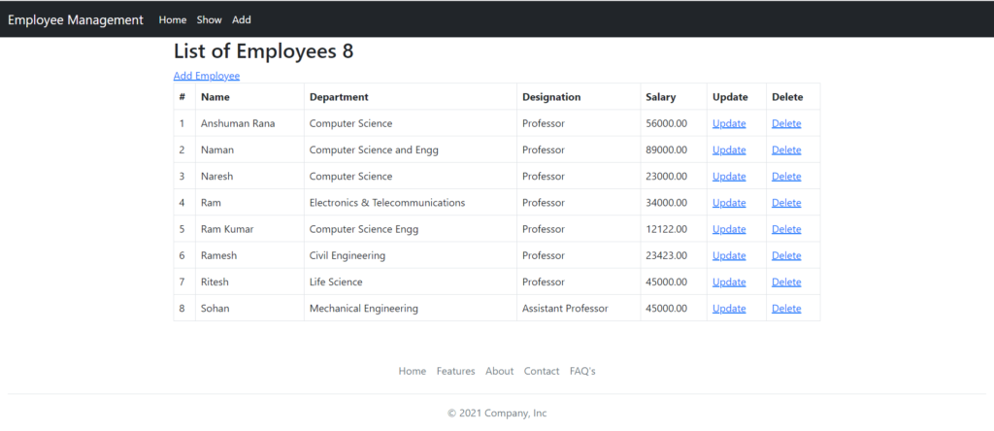Delete Naresh's employee record

pyautogui.click(x=786, y=177)
